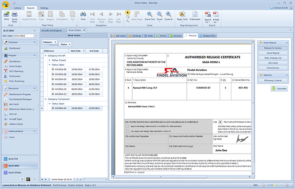This screenshot has width=295, height=189.
Task: Open the Min. Date dropdown
Action: [x=35, y=36]
